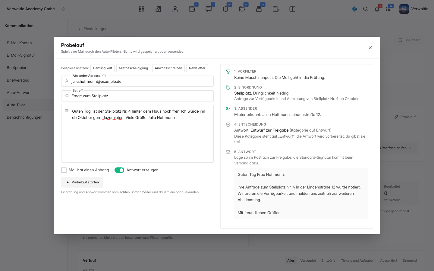Open the newspaper icon in top navigation
Viewport: 434px width, 271px height.
pyautogui.click(x=275, y=9)
